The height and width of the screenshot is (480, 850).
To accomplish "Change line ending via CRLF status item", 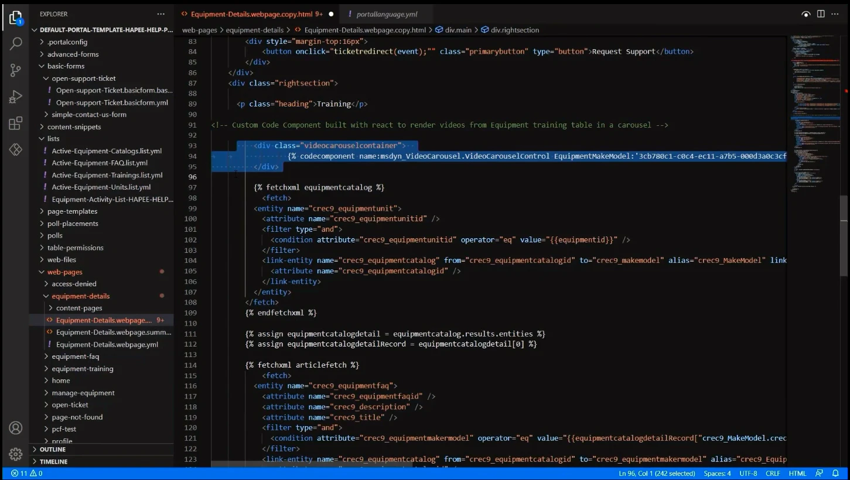I will point(773,474).
